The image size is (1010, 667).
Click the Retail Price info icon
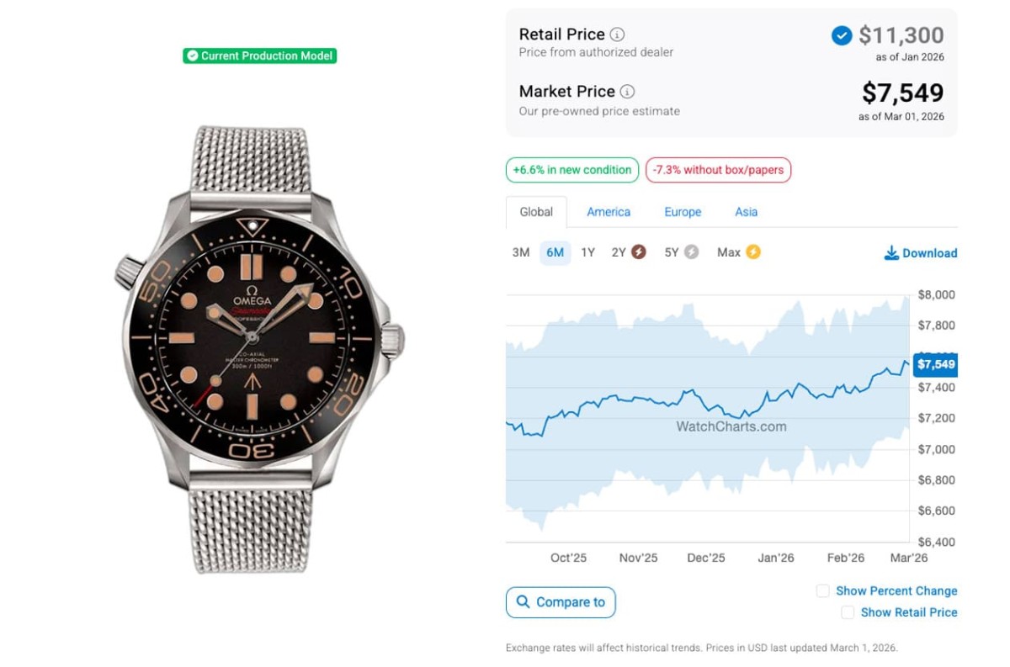617,34
